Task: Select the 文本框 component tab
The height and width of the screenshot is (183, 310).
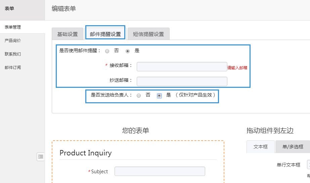Action: (260, 147)
